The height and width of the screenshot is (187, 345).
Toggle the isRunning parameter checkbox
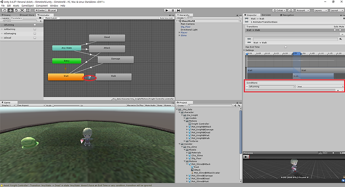pyautogui.click(x=35, y=25)
